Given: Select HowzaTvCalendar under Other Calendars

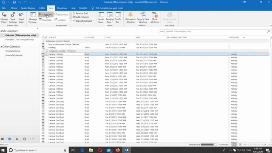Looking at the screenshot, I should click(x=14, y=55).
